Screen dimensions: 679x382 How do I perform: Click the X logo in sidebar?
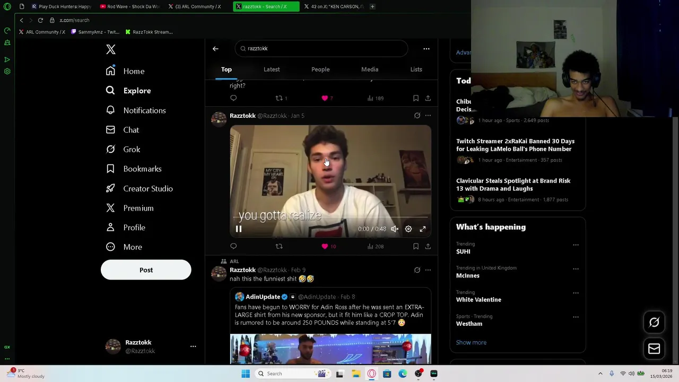click(x=110, y=49)
